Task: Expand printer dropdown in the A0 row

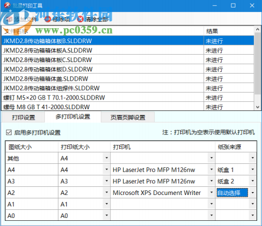Action: 211,215
